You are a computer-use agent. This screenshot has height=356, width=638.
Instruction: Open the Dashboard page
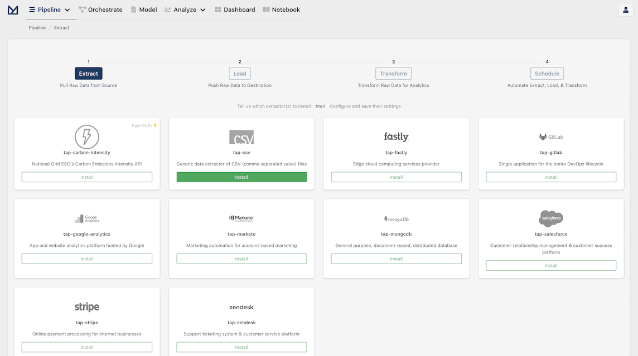click(x=235, y=10)
